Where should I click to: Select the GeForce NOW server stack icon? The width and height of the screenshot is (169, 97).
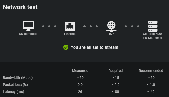point(153,26)
